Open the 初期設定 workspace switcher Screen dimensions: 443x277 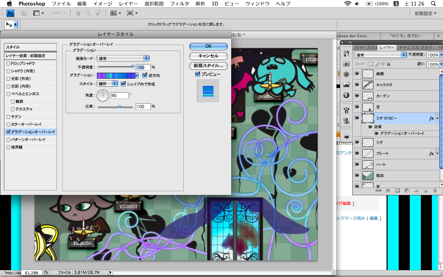[426, 13]
